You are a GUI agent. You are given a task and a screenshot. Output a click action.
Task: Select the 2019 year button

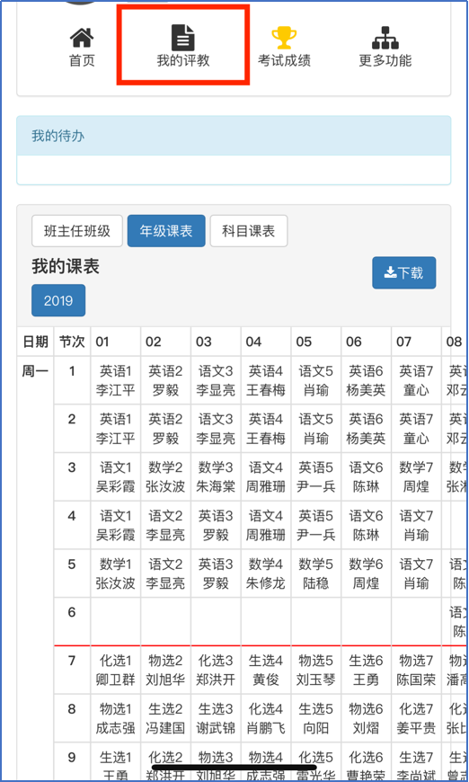[58, 300]
